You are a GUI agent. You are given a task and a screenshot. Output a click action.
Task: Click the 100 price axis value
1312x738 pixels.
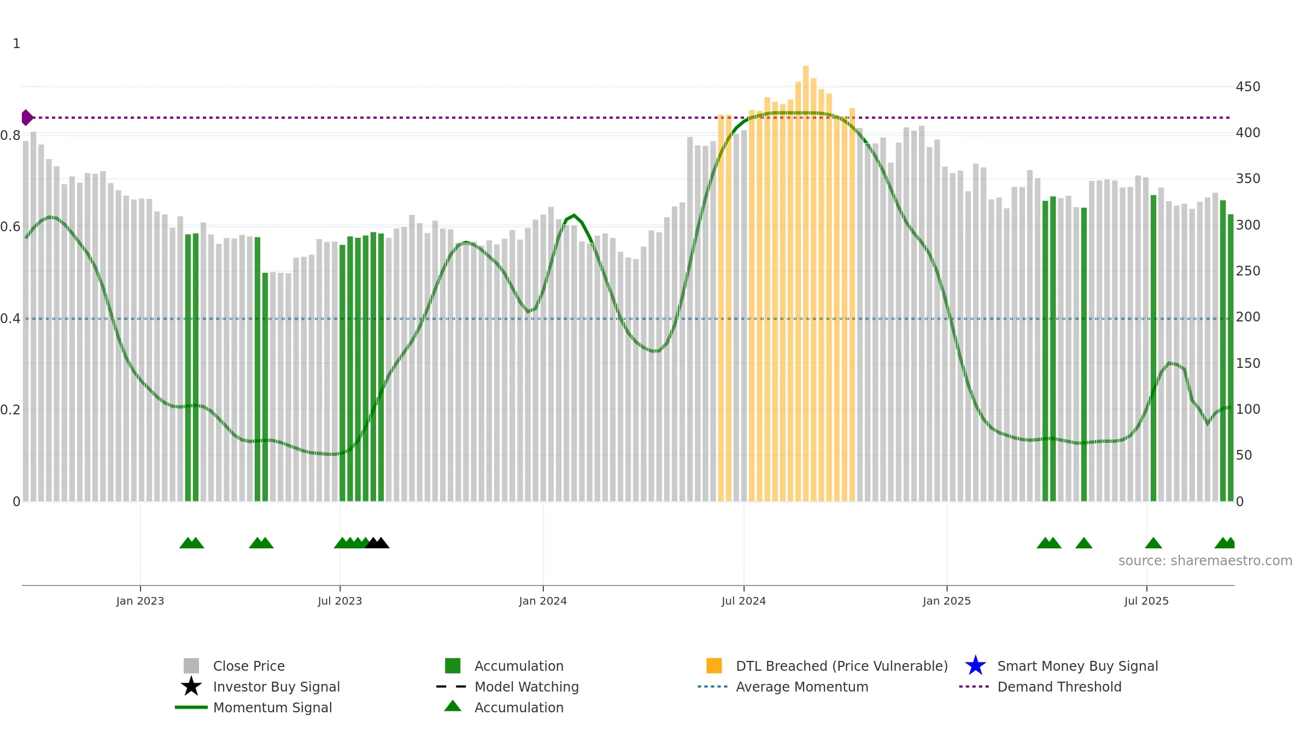pyautogui.click(x=1248, y=409)
